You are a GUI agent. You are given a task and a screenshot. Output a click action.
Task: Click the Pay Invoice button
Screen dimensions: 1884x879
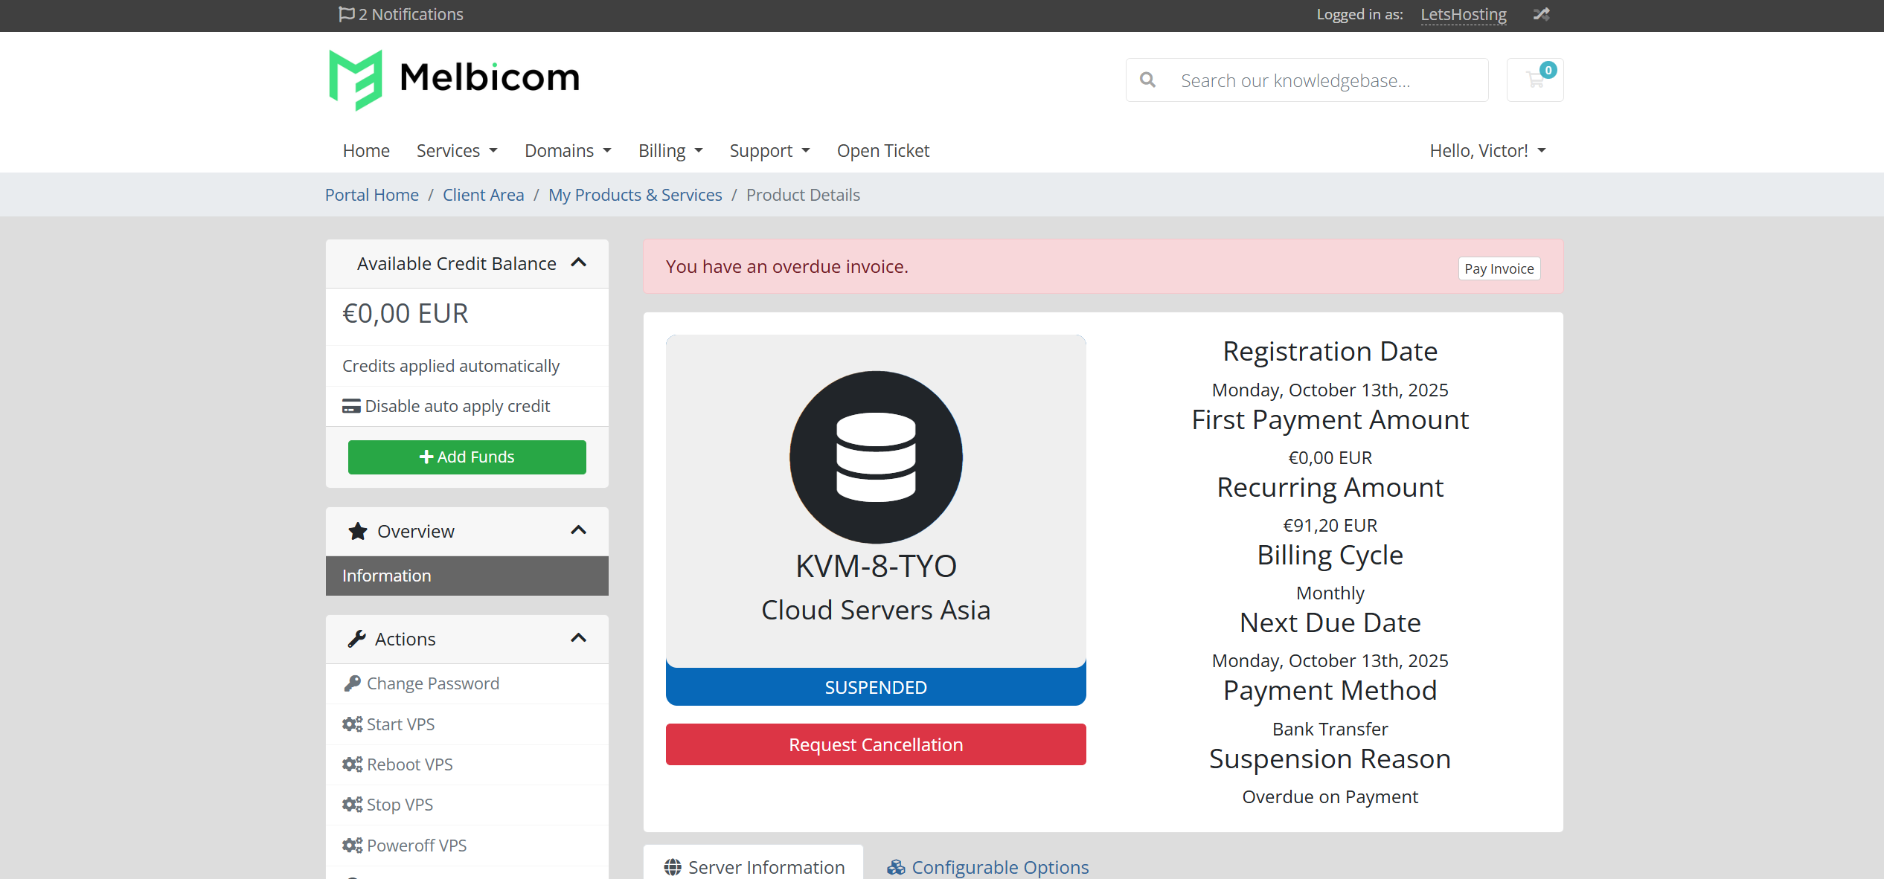click(x=1499, y=268)
